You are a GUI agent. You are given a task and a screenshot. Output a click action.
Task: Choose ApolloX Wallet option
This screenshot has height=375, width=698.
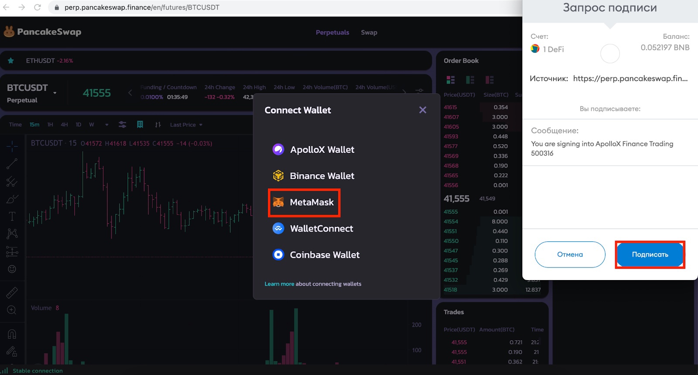[x=313, y=149]
